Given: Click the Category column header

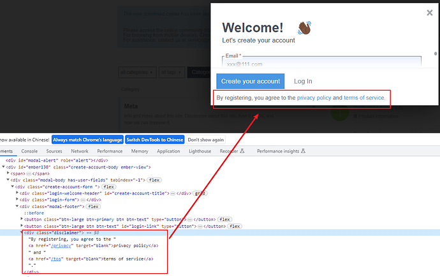Looking at the screenshot, I should (x=130, y=89).
